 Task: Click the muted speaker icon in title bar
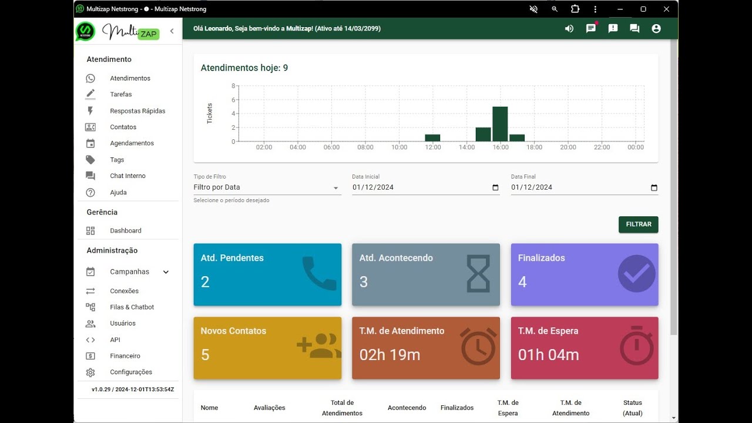[533, 9]
